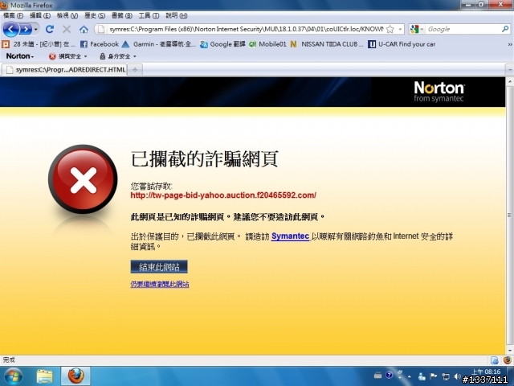Open the Windows Start menu orb

tap(14, 376)
